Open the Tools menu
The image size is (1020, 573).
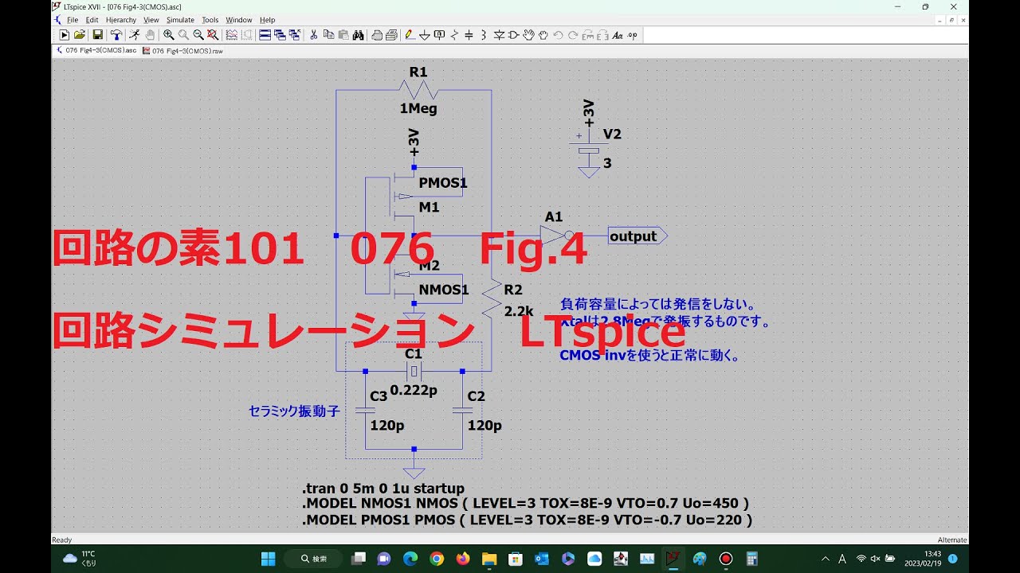210,20
